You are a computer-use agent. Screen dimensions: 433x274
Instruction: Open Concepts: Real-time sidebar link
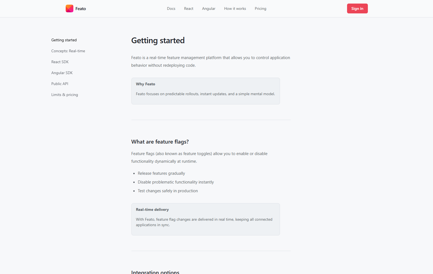[68, 51]
